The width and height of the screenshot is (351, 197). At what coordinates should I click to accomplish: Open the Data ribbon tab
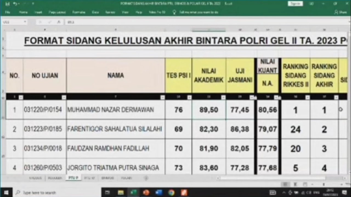(95, 12)
